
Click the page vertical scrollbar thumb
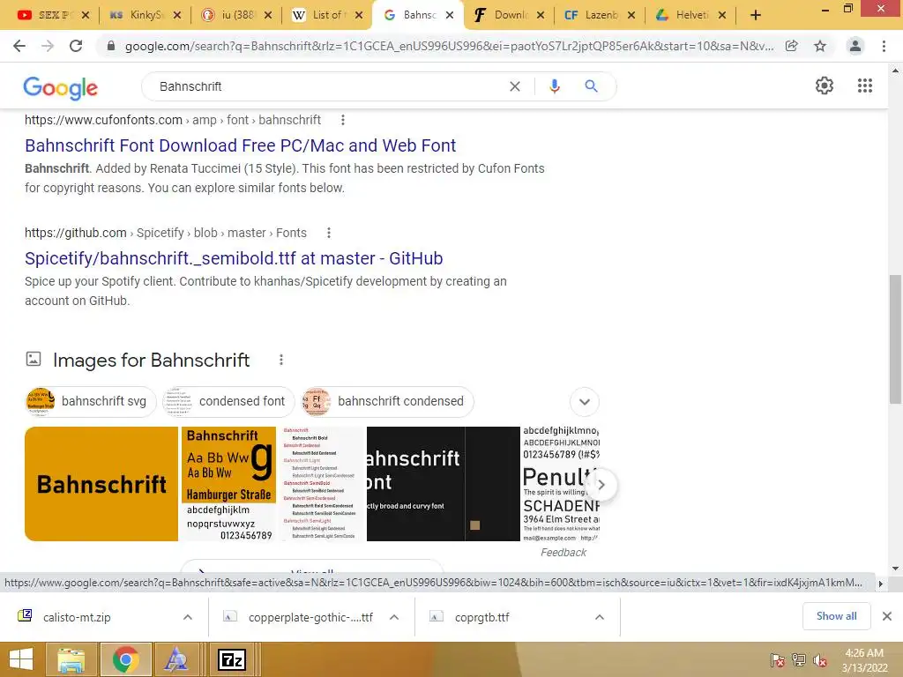[895, 339]
